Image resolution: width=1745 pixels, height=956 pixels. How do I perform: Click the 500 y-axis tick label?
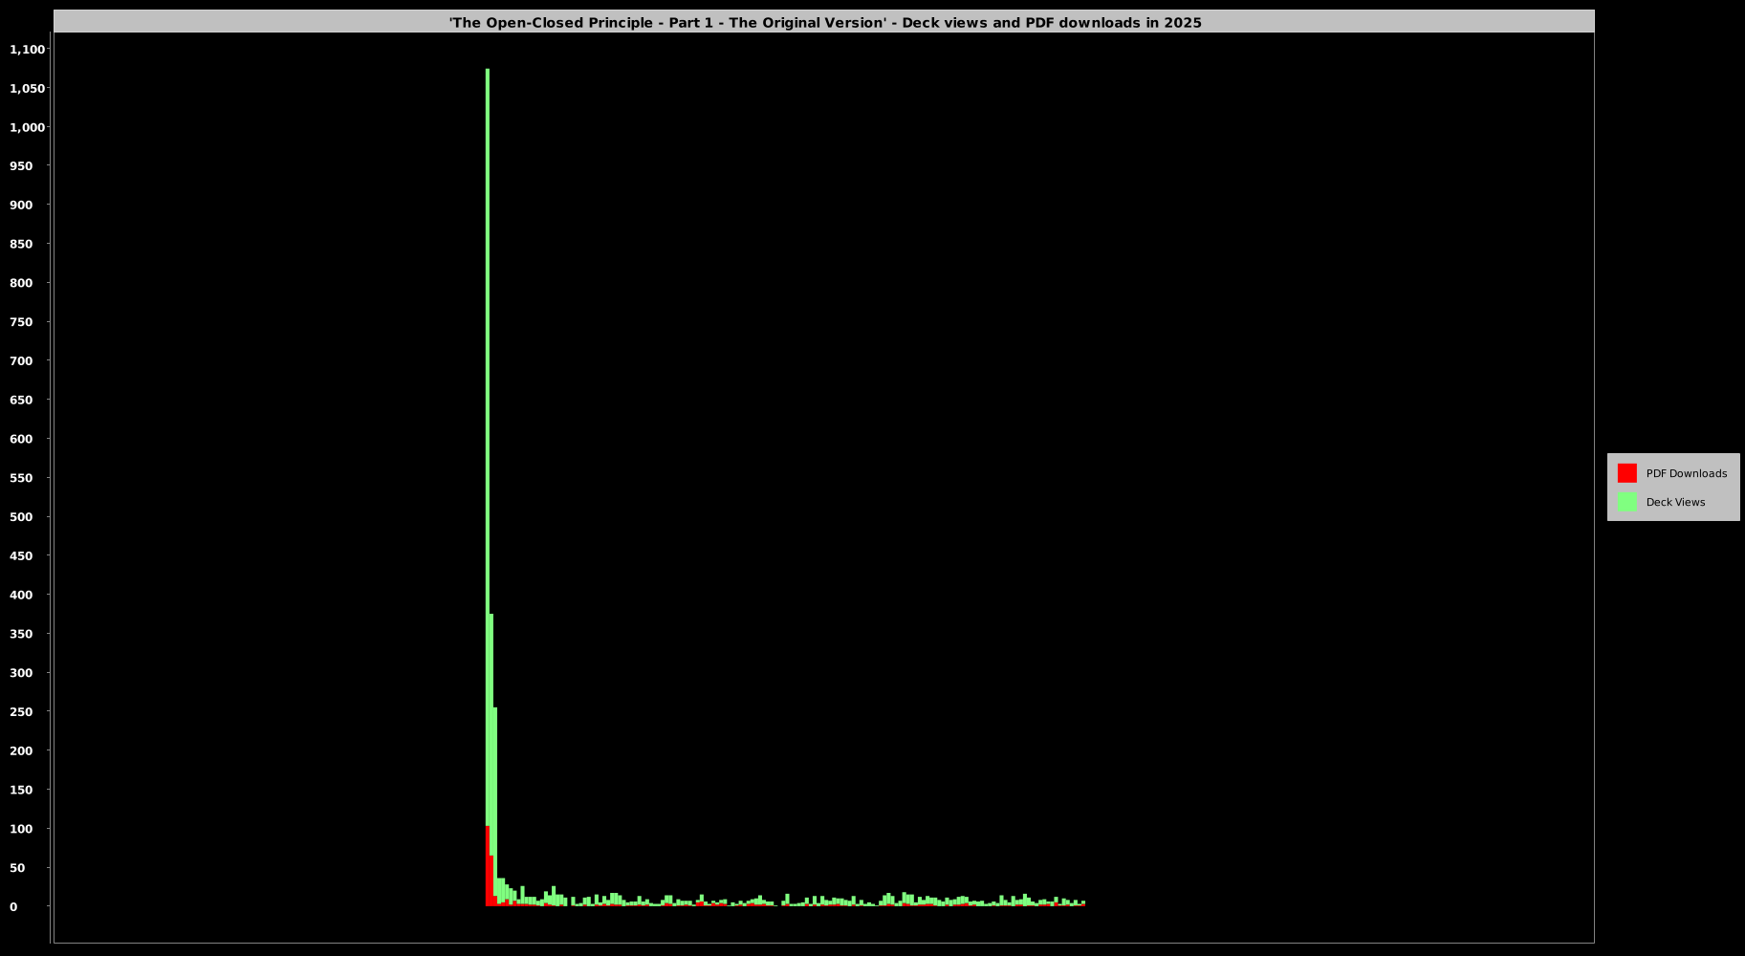click(21, 517)
